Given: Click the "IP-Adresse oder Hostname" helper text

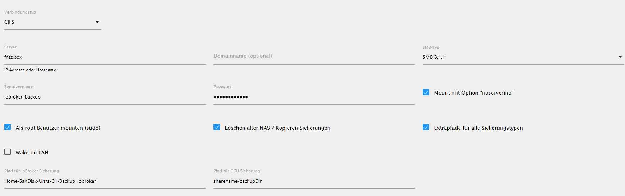Looking at the screenshot, I should [30, 70].
